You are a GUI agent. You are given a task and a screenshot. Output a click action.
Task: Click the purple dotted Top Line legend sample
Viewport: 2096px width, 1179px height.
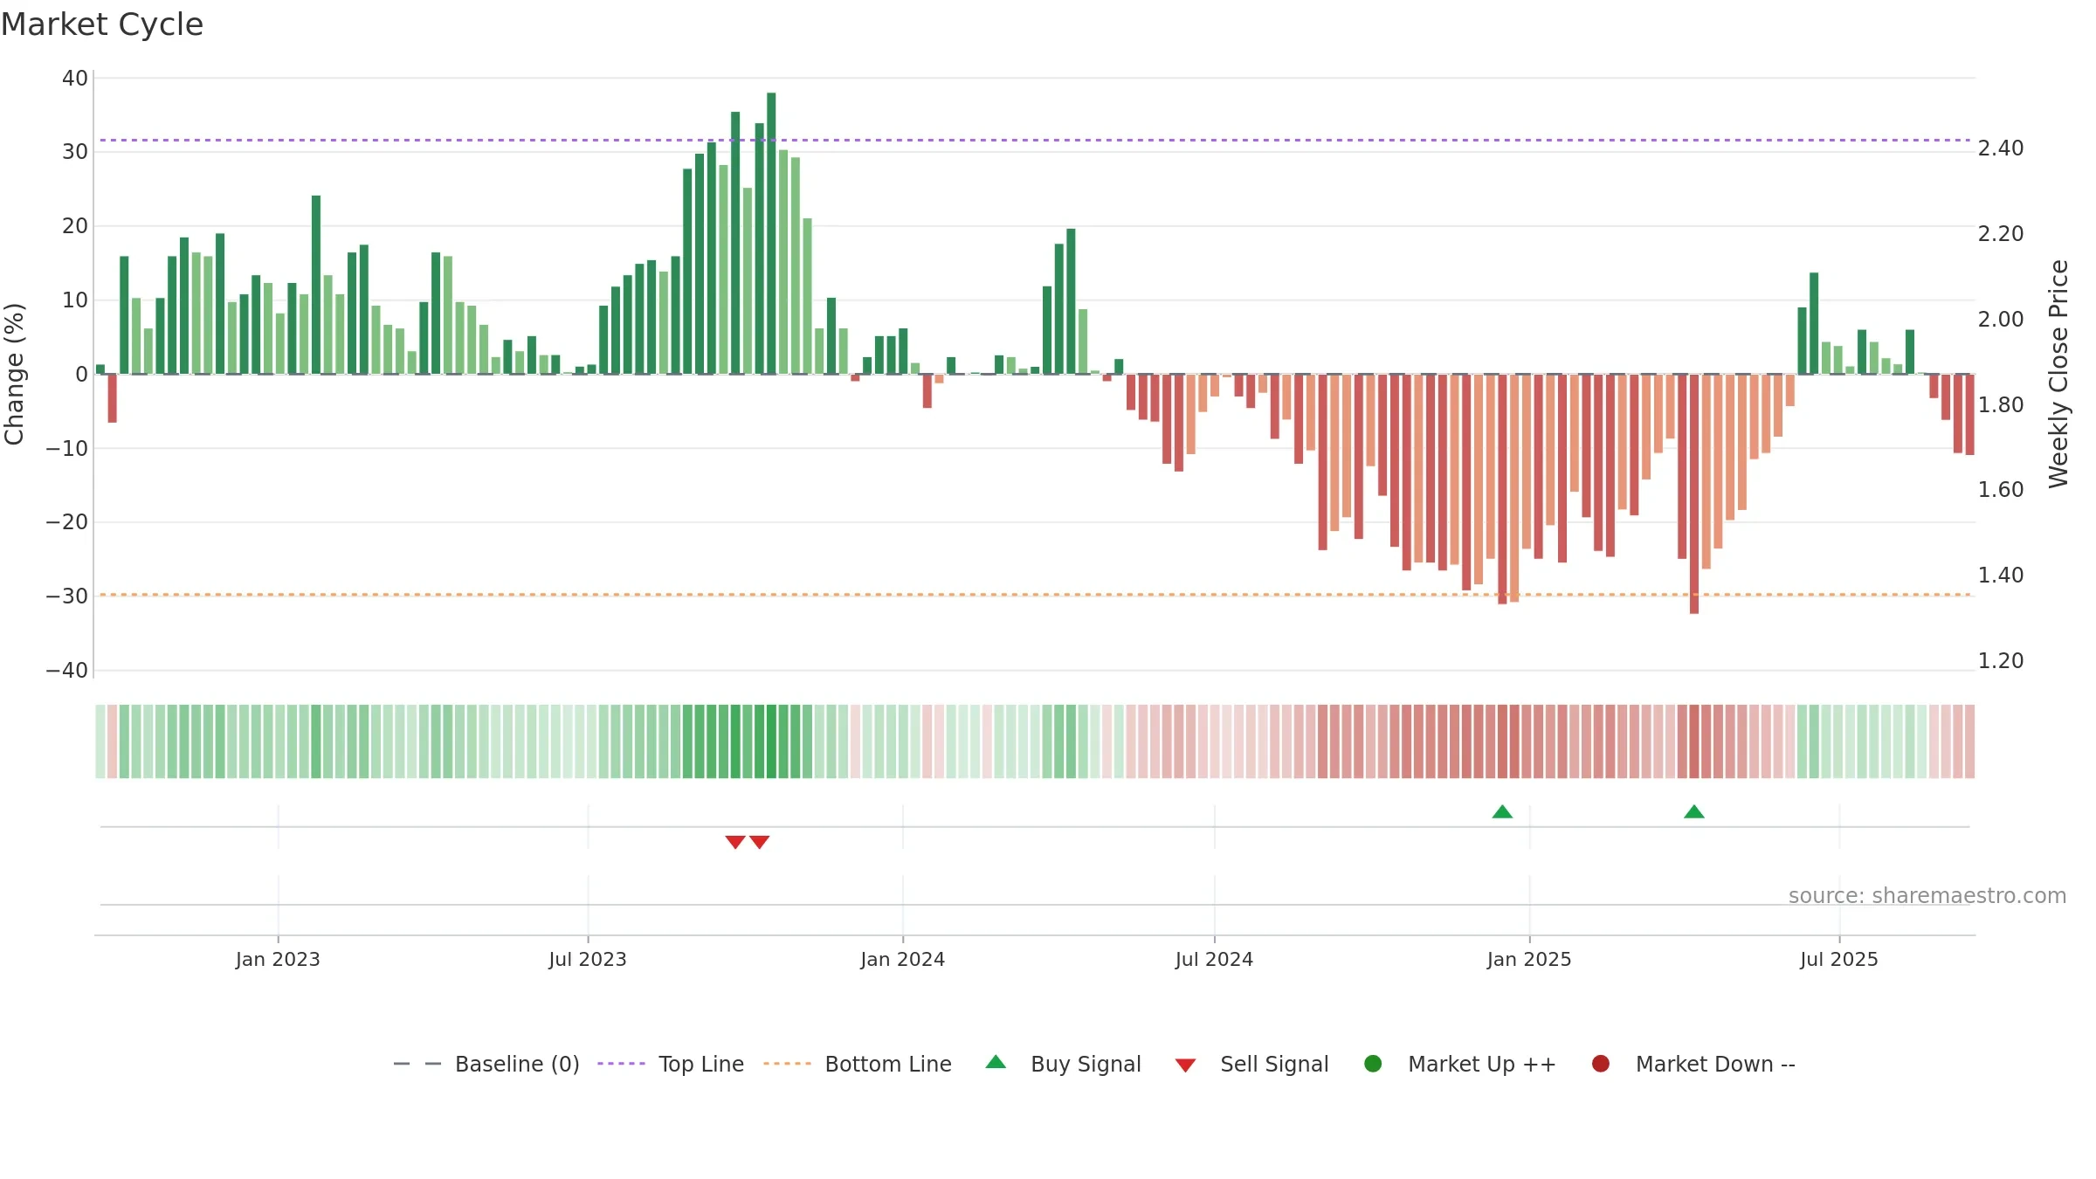pyautogui.click(x=621, y=1064)
